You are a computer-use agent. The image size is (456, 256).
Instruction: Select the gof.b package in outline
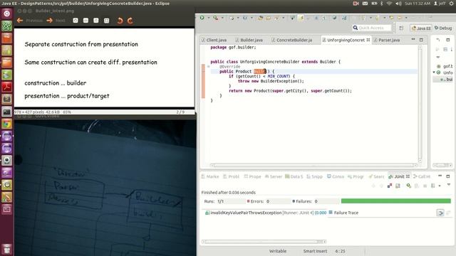click(x=445, y=66)
